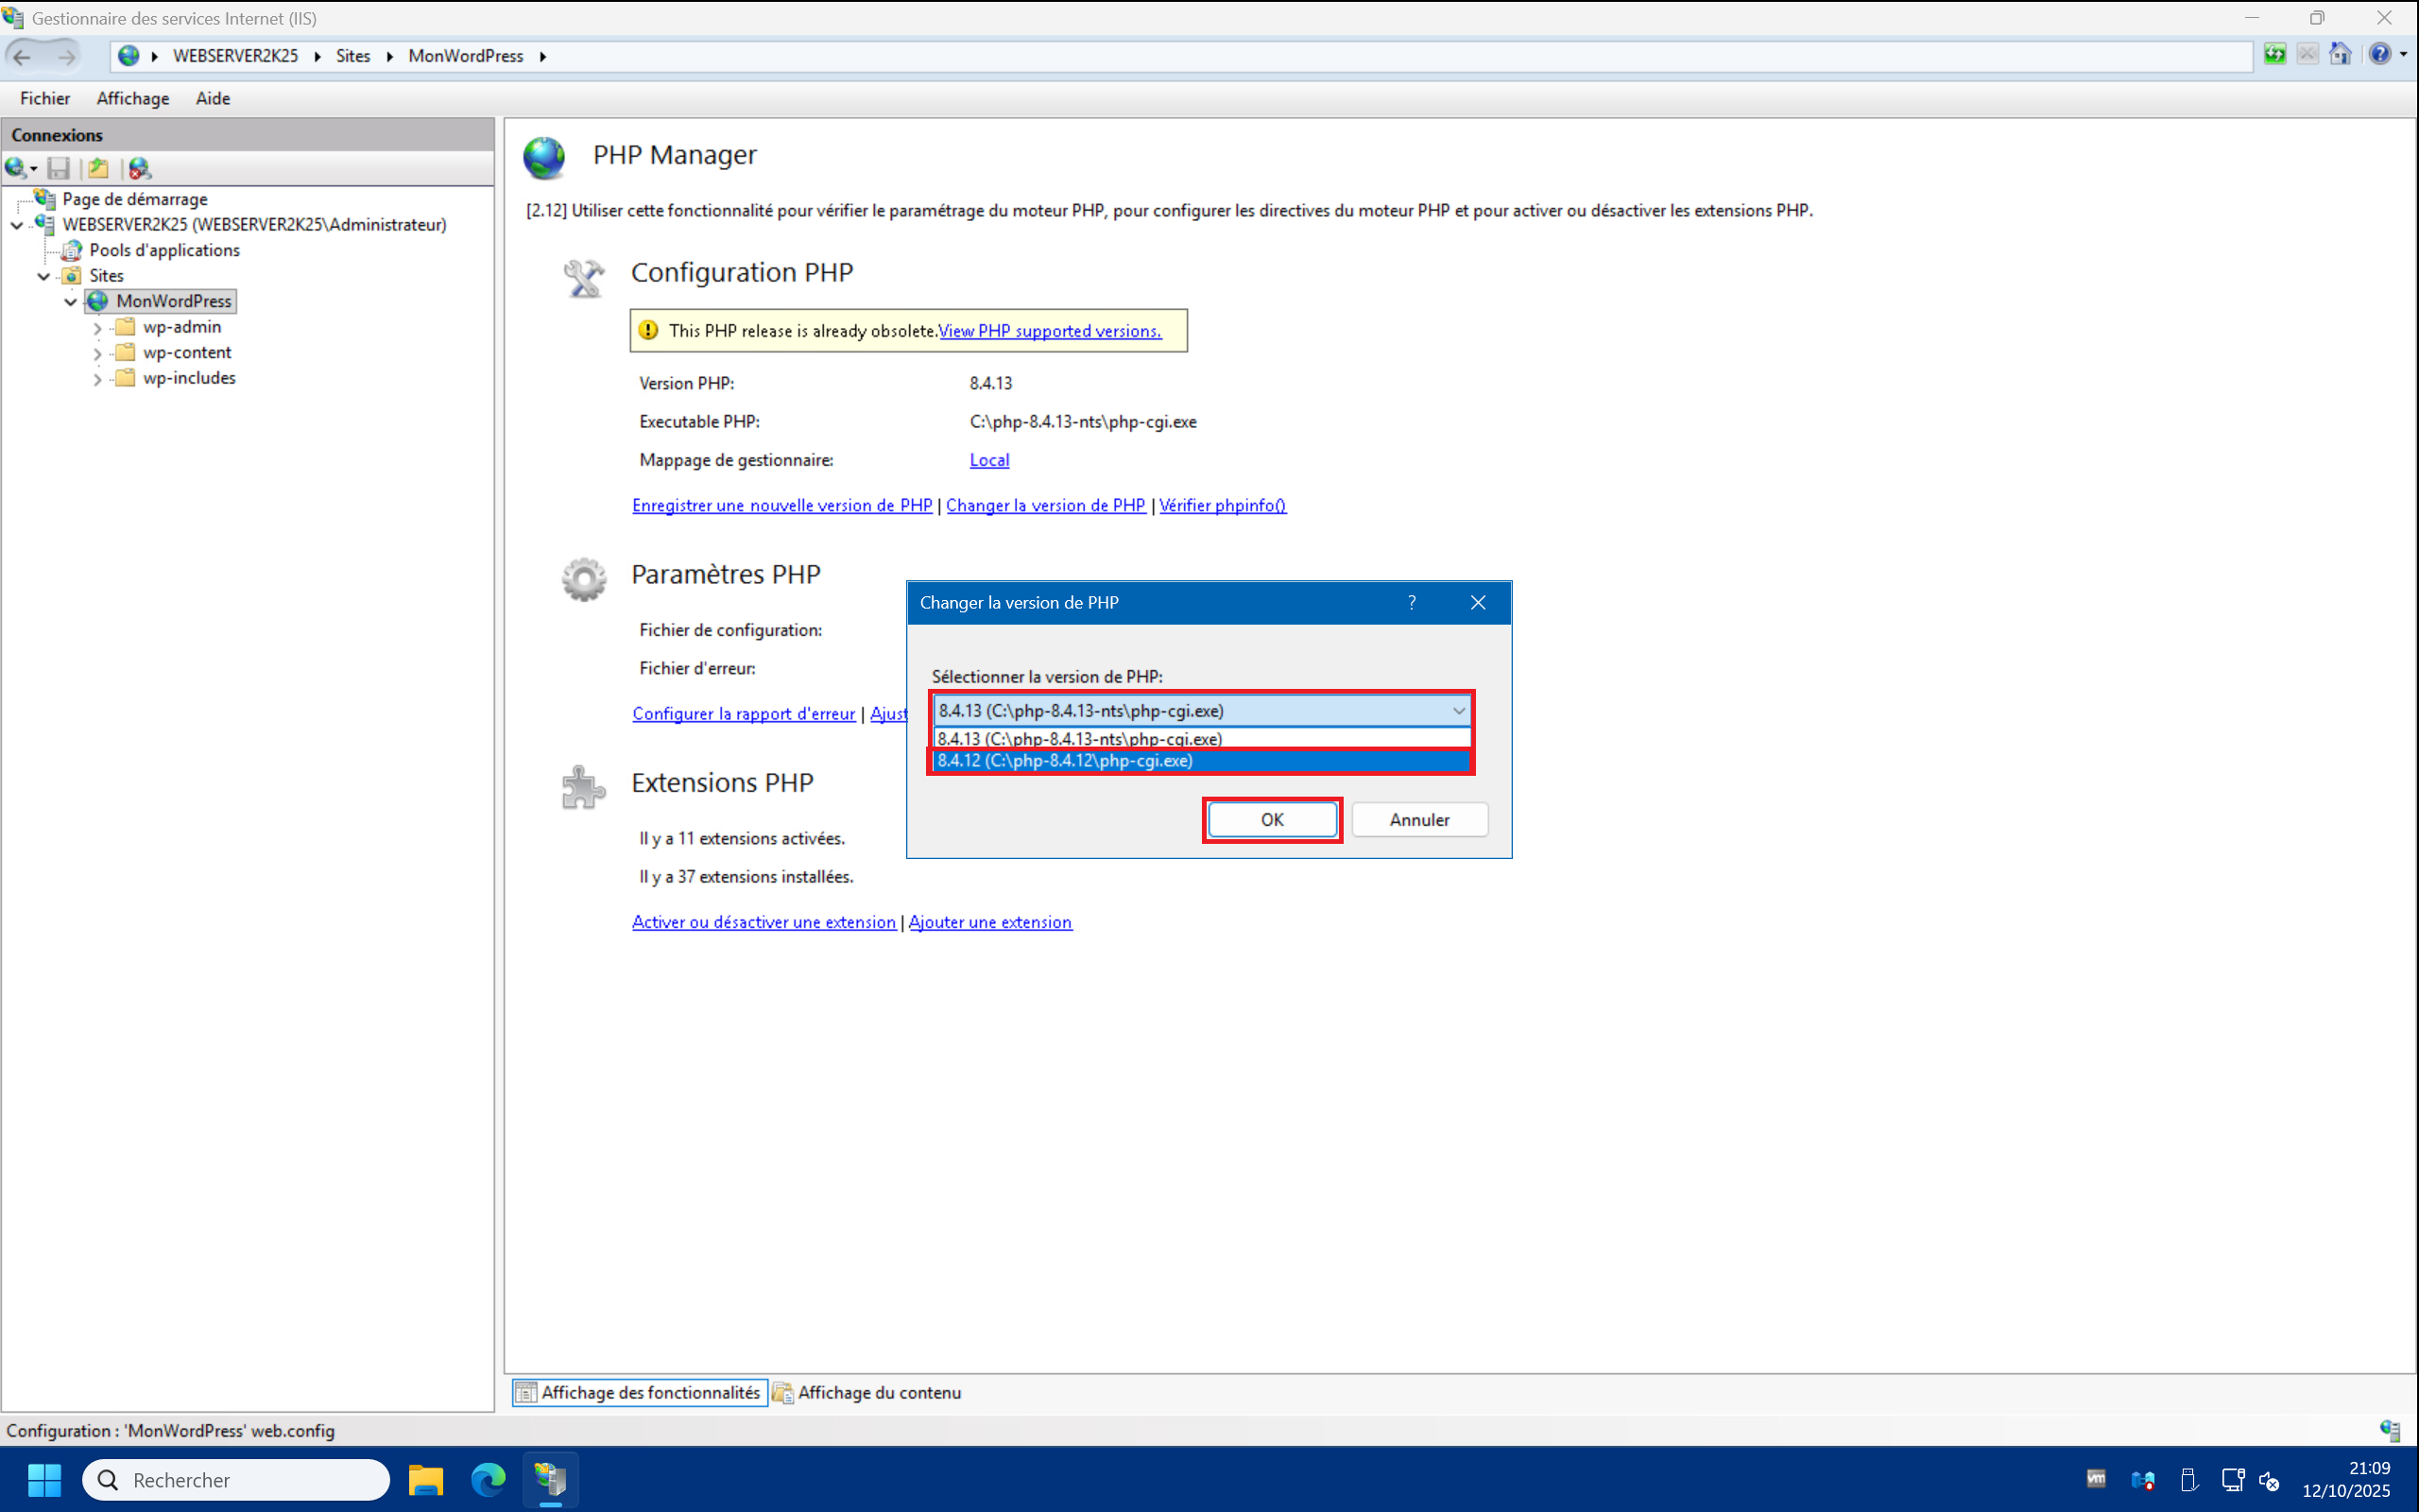This screenshot has height=1512, width=2419.
Task: Click the Rechercher taskbar search box
Action: point(237,1480)
